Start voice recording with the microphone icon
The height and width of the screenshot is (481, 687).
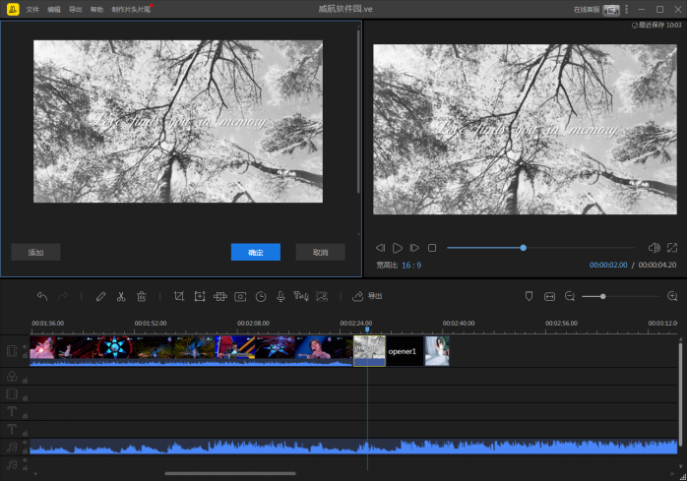pyautogui.click(x=281, y=296)
